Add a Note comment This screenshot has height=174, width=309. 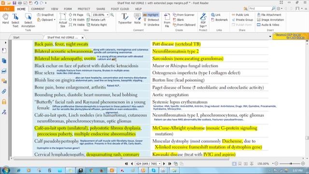pyautogui.click(x=137, y=19)
